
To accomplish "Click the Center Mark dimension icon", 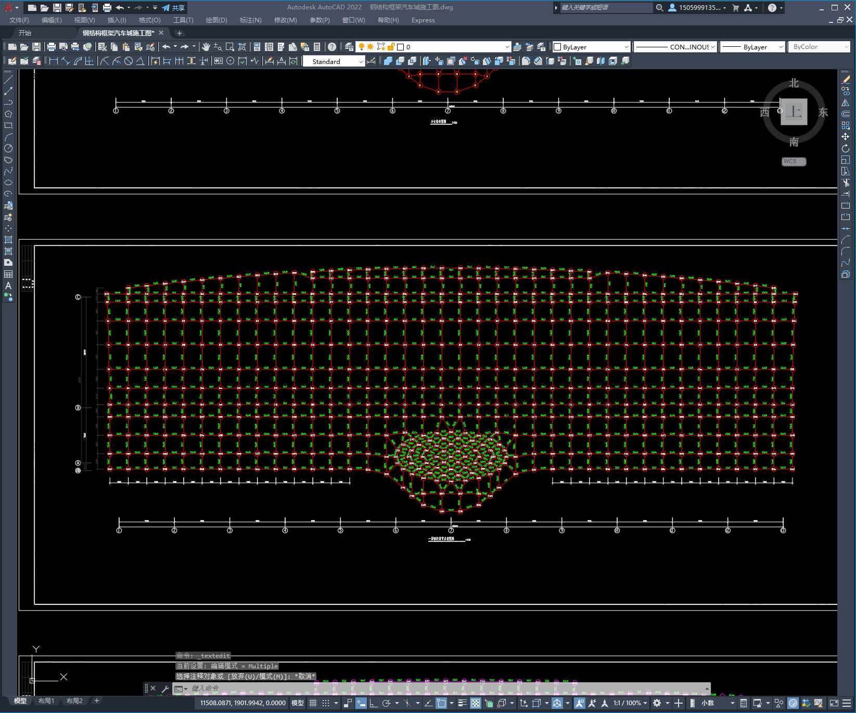I will pyautogui.click(x=231, y=61).
